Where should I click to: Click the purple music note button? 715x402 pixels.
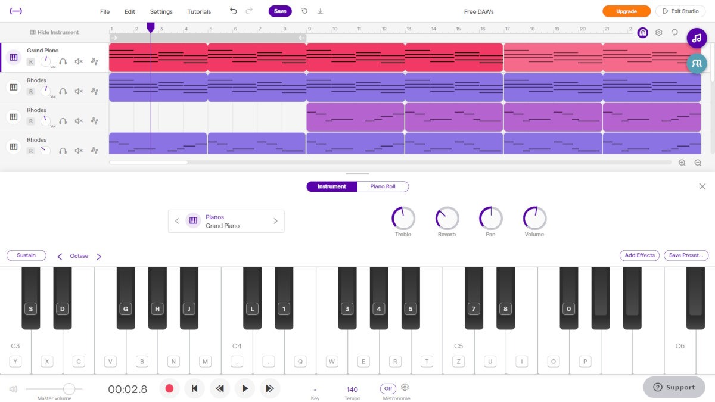pos(697,38)
